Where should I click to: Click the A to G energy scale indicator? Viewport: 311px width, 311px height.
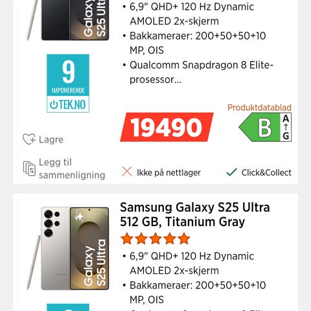pos(286,127)
